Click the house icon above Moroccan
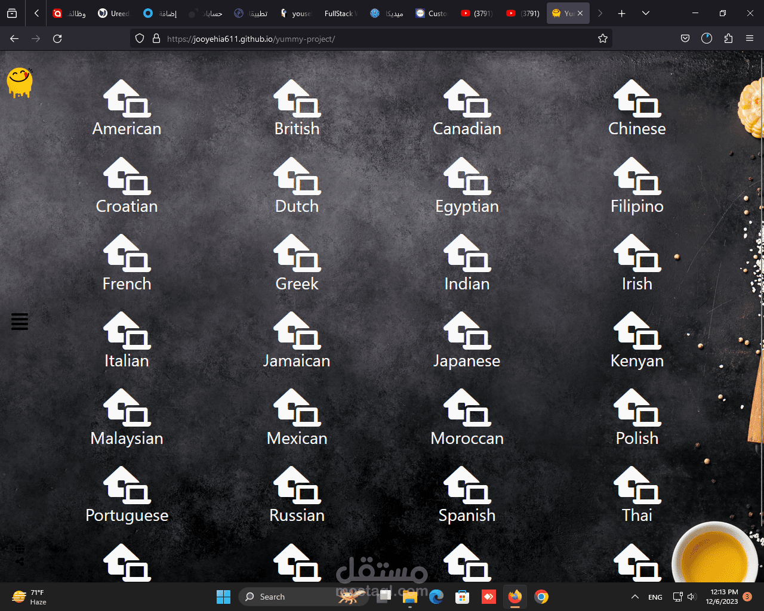The width and height of the screenshot is (764, 611). (x=467, y=408)
